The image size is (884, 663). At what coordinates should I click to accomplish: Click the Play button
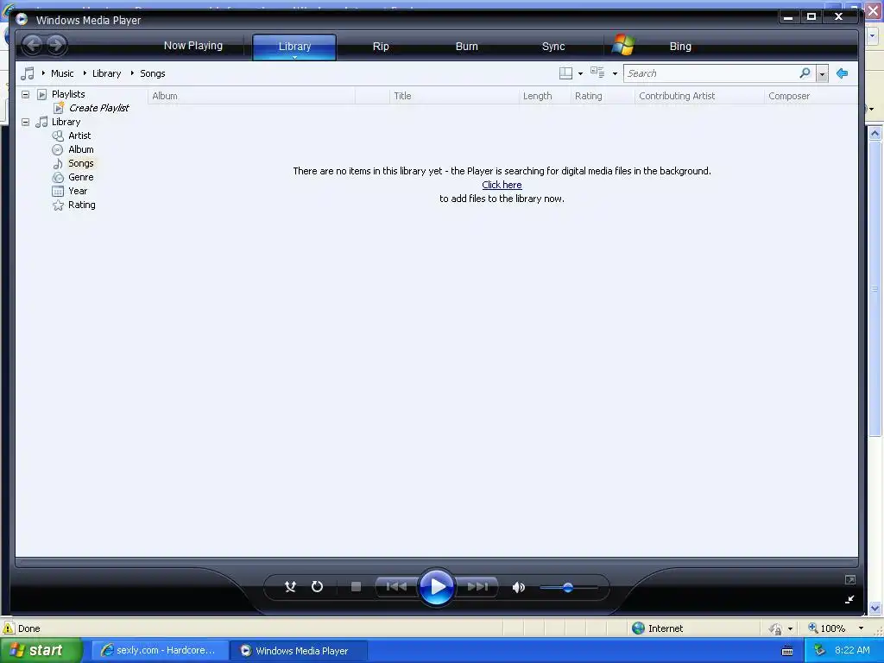pos(437,587)
